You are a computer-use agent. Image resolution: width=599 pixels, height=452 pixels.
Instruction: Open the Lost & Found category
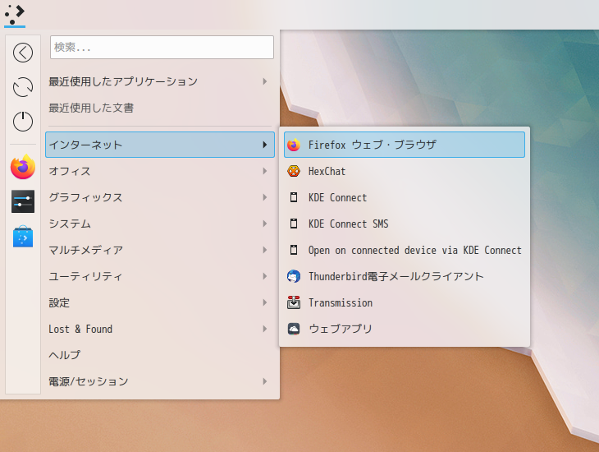(160, 329)
